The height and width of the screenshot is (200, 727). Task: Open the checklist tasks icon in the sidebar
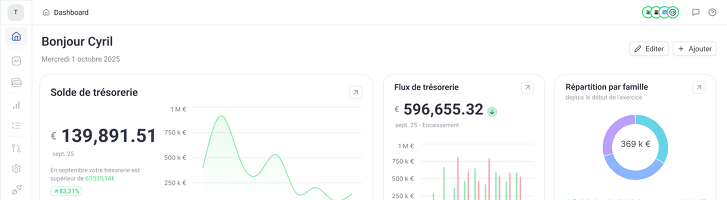(x=16, y=126)
